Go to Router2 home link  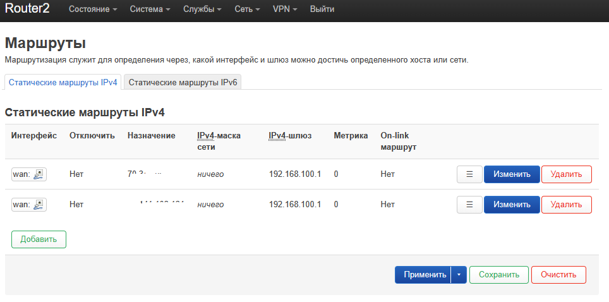27,9
